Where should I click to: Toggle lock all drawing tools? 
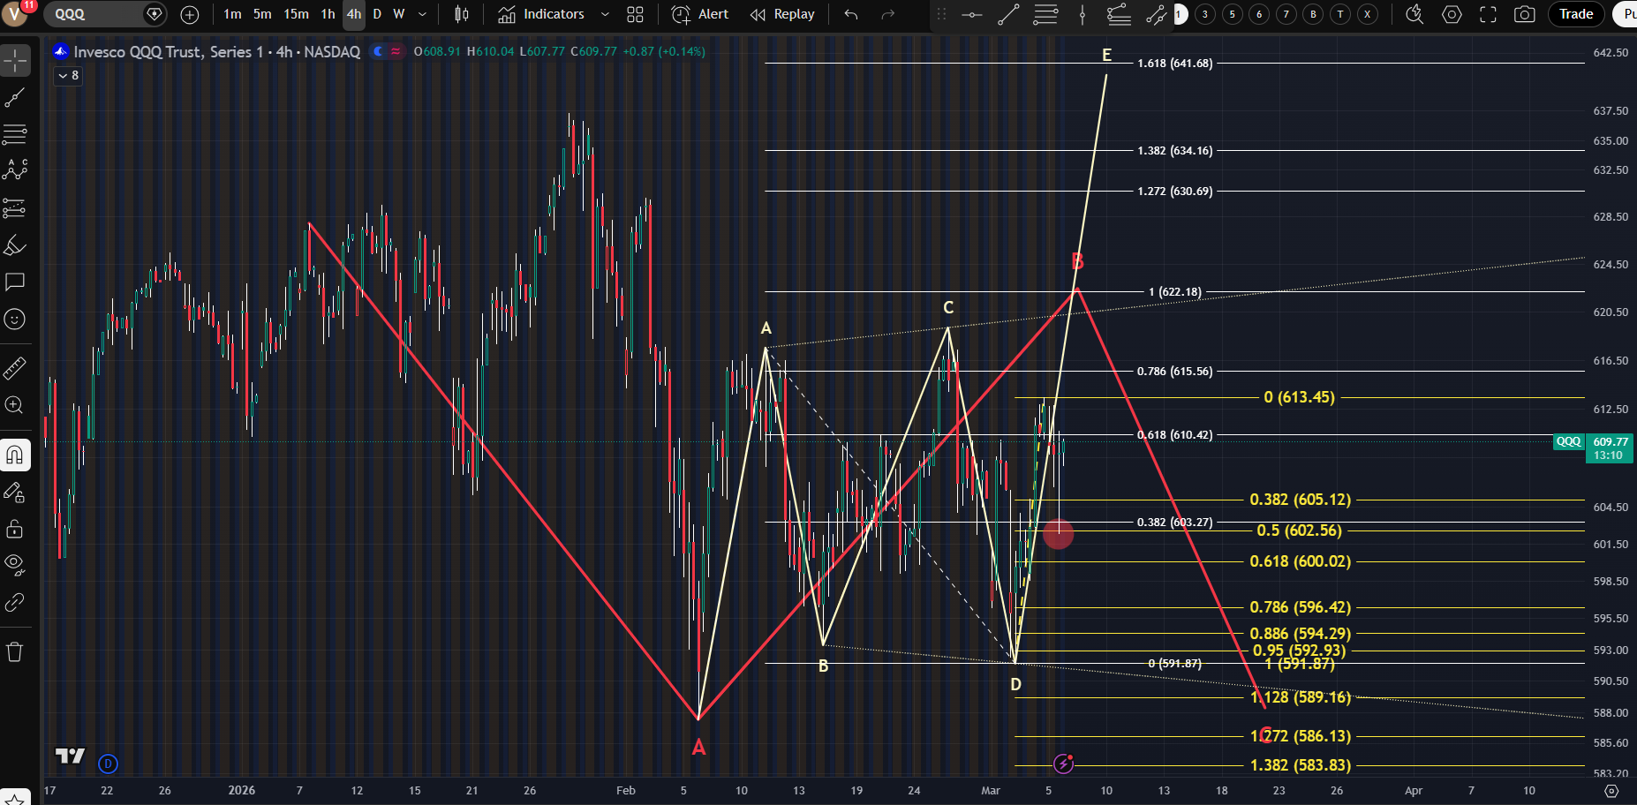pos(15,529)
